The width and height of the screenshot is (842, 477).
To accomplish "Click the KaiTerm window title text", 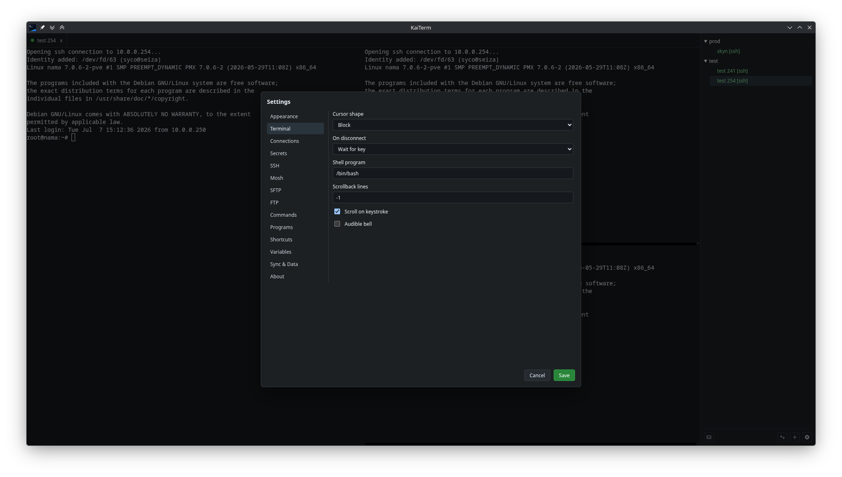I will point(421,28).
